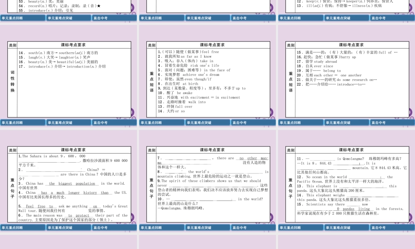415x249 pixels.
Task: Click 单元重难点突破 on the feel free phrases slide
Action: (208, 122)
